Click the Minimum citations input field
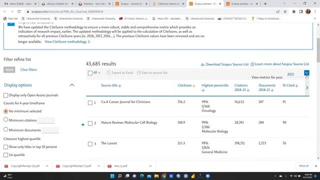 pos(46,120)
